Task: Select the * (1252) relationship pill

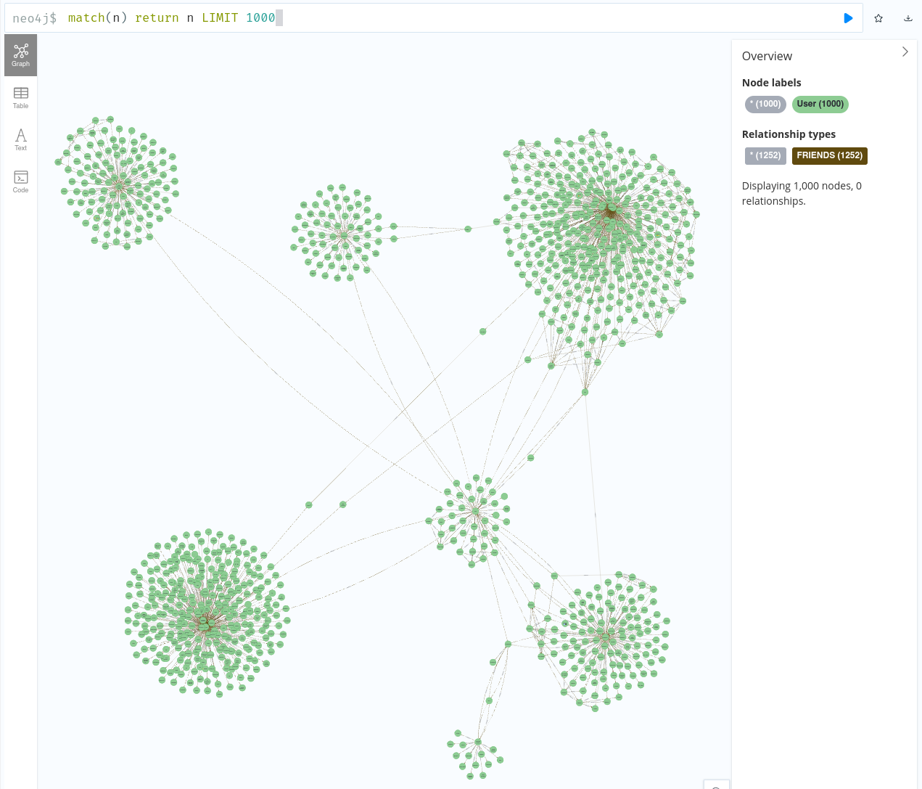Action: tap(765, 155)
